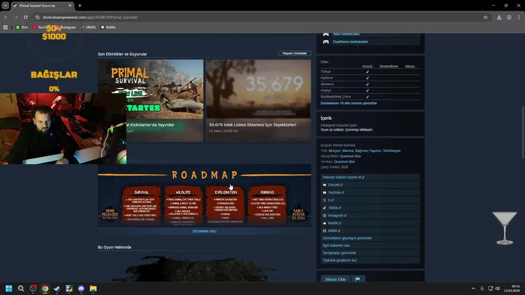Open Steam from the taskbar
Screen dimensions: 525x295
pyautogui.click(x=57, y=288)
